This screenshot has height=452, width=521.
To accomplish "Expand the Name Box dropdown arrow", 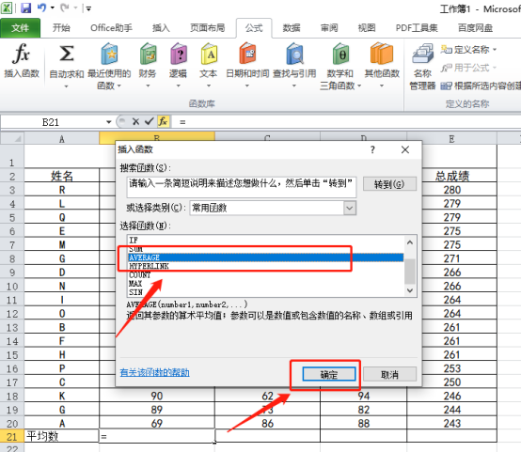I will (x=109, y=122).
